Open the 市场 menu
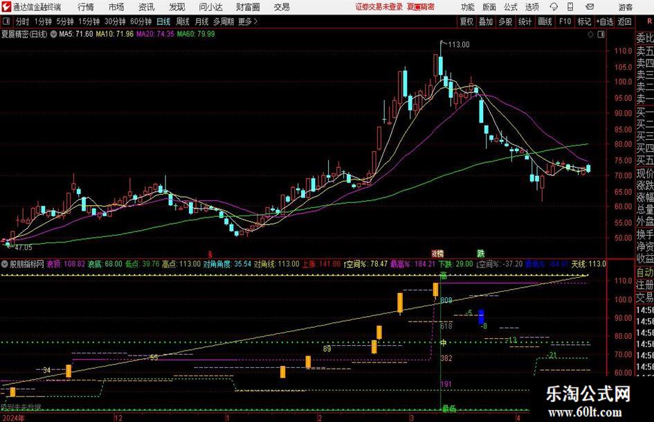Viewport: 654px width, 422px height. (x=116, y=7)
